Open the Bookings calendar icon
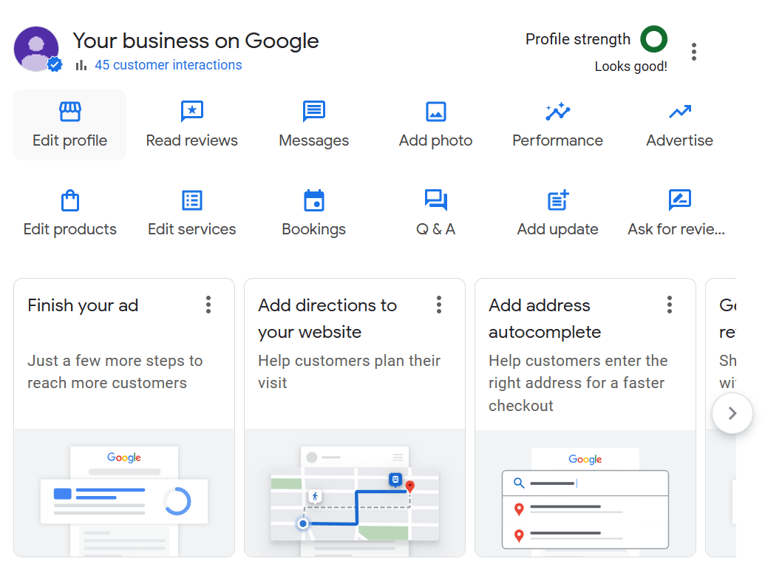765x567 pixels. pyautogui.click(x=313, y=200)
